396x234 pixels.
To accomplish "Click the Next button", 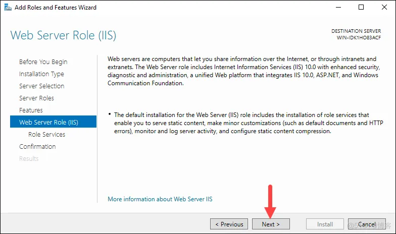I will (271, 224).
